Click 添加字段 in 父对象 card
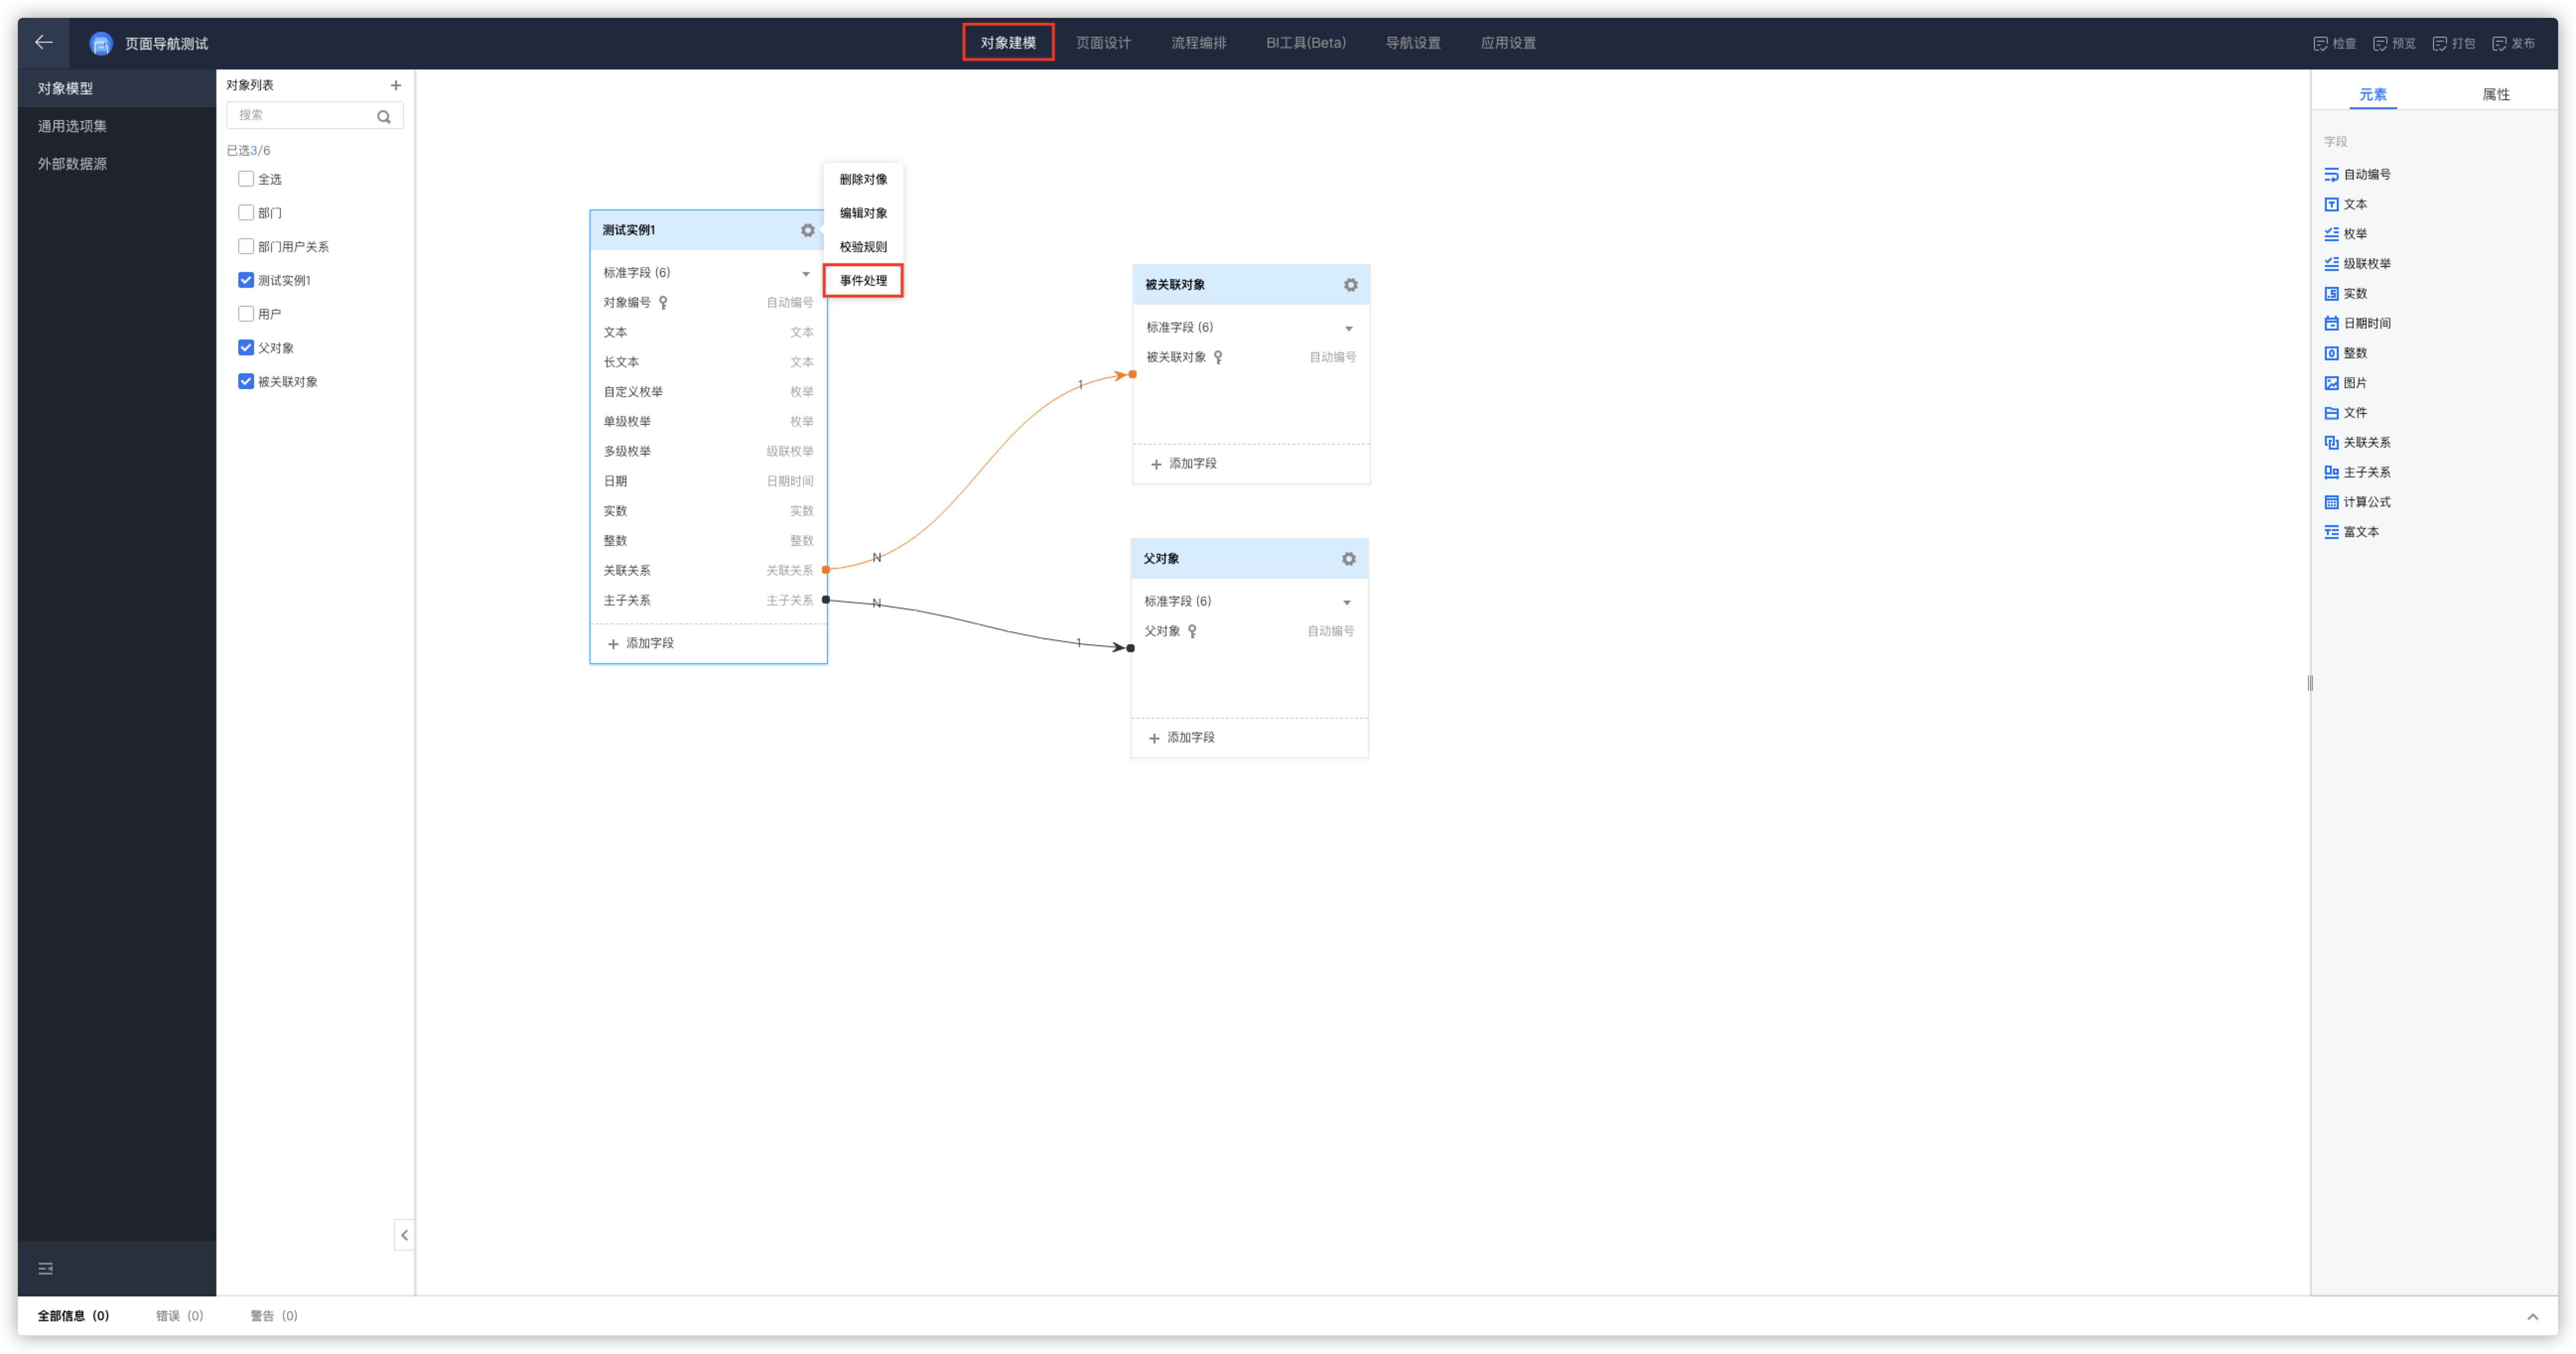 (x=1182, y=738)
